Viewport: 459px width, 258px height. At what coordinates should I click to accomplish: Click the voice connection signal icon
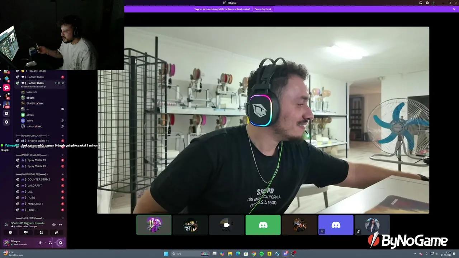coord(6,225)
